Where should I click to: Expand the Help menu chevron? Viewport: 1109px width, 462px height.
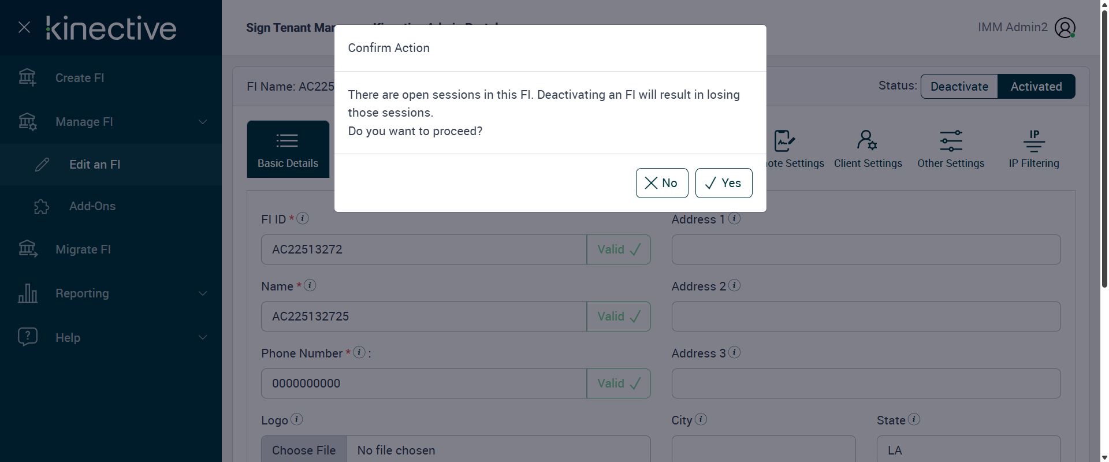point(203,337)
